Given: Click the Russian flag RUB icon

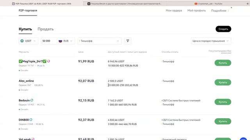Looking at the screenshot, I should [60, 41].
